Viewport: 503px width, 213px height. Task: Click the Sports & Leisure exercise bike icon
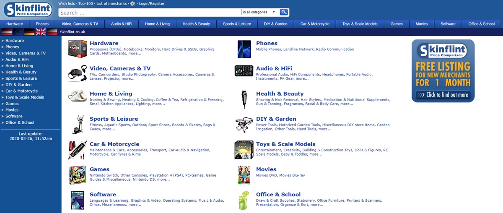(78, 124)
